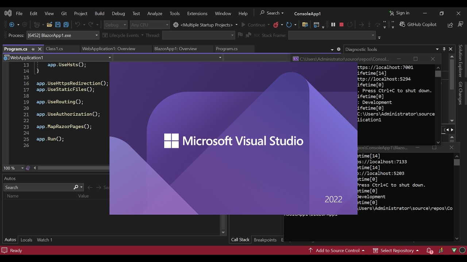Click Select Repository in the status bar

point(395,250)
